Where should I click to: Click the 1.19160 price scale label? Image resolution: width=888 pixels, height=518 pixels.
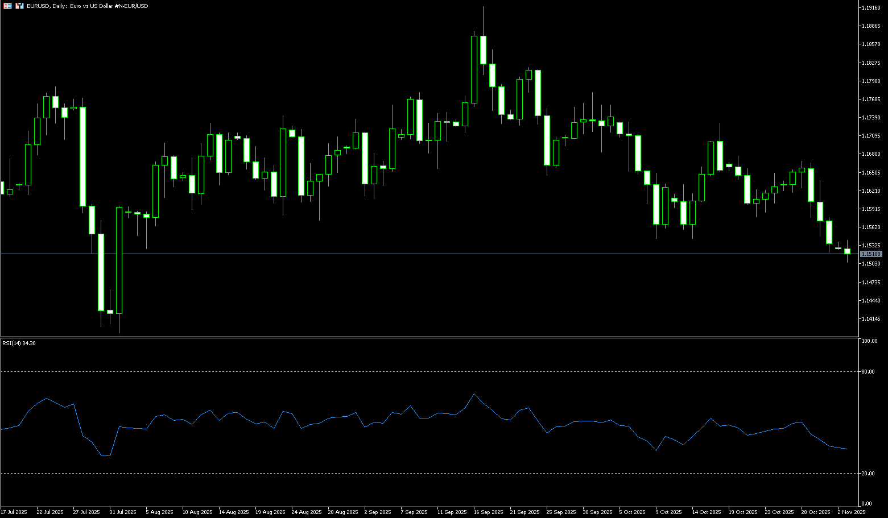(871, 8)
